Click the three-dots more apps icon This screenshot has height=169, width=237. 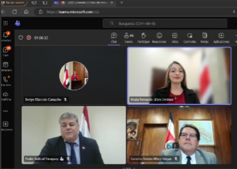tap(5, 111)
